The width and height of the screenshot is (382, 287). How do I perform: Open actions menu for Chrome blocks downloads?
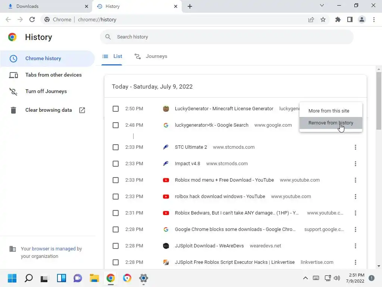point(356,229)
